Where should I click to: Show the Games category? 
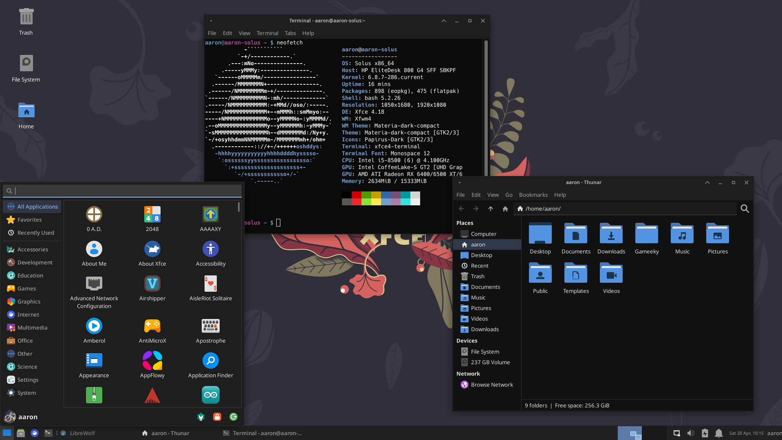click(x=32, y=288)
